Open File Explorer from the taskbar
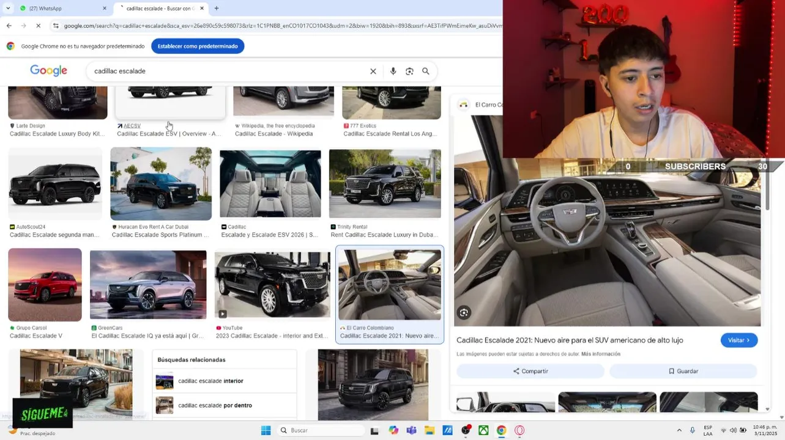785x440 pixels. pos(430,430)
